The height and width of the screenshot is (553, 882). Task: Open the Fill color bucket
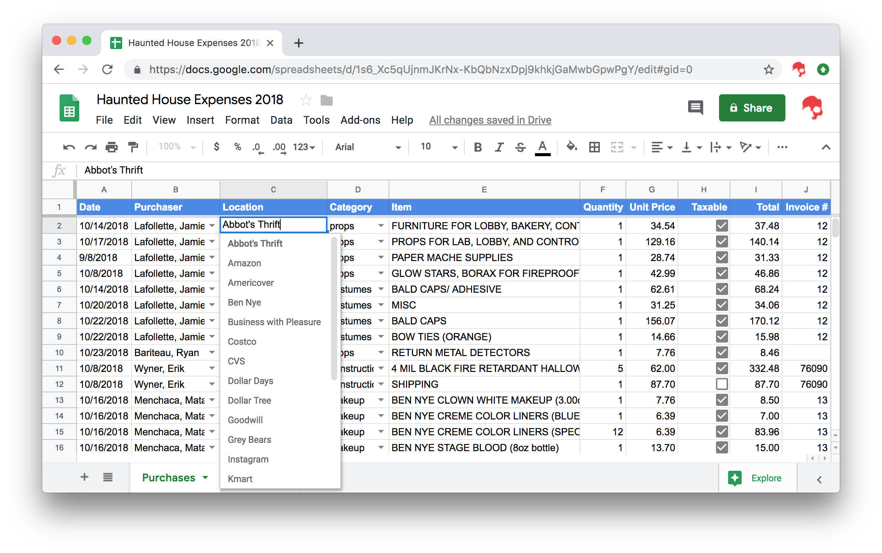coord(572,146)
